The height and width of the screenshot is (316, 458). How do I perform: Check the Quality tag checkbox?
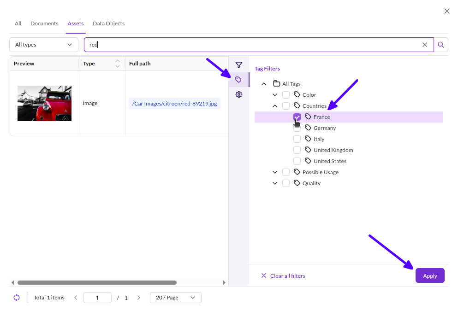click(x=286, y=183)
